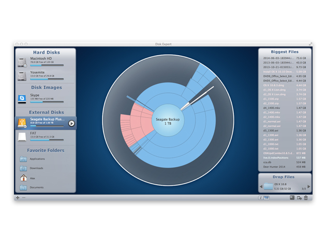Select file 2014-06-03-183944 of 73.6 GB
The width and height of the screenshot is (326, 244).
285,58
